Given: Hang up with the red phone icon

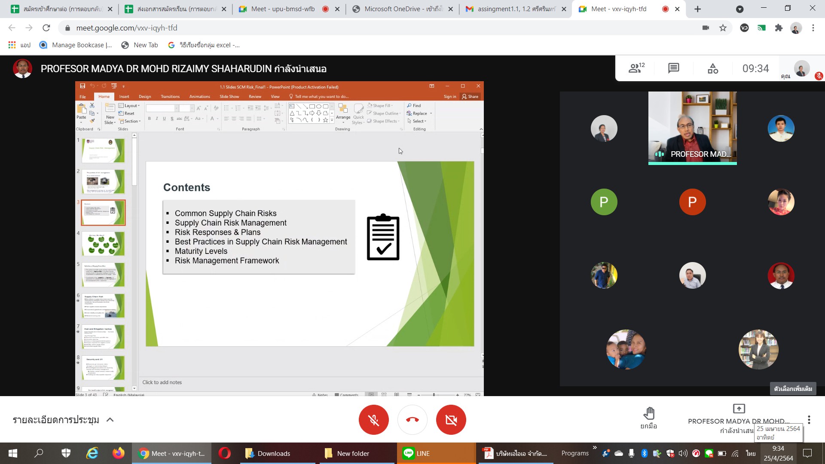Looking at the screenshot, I should click(x=412, y=420).
